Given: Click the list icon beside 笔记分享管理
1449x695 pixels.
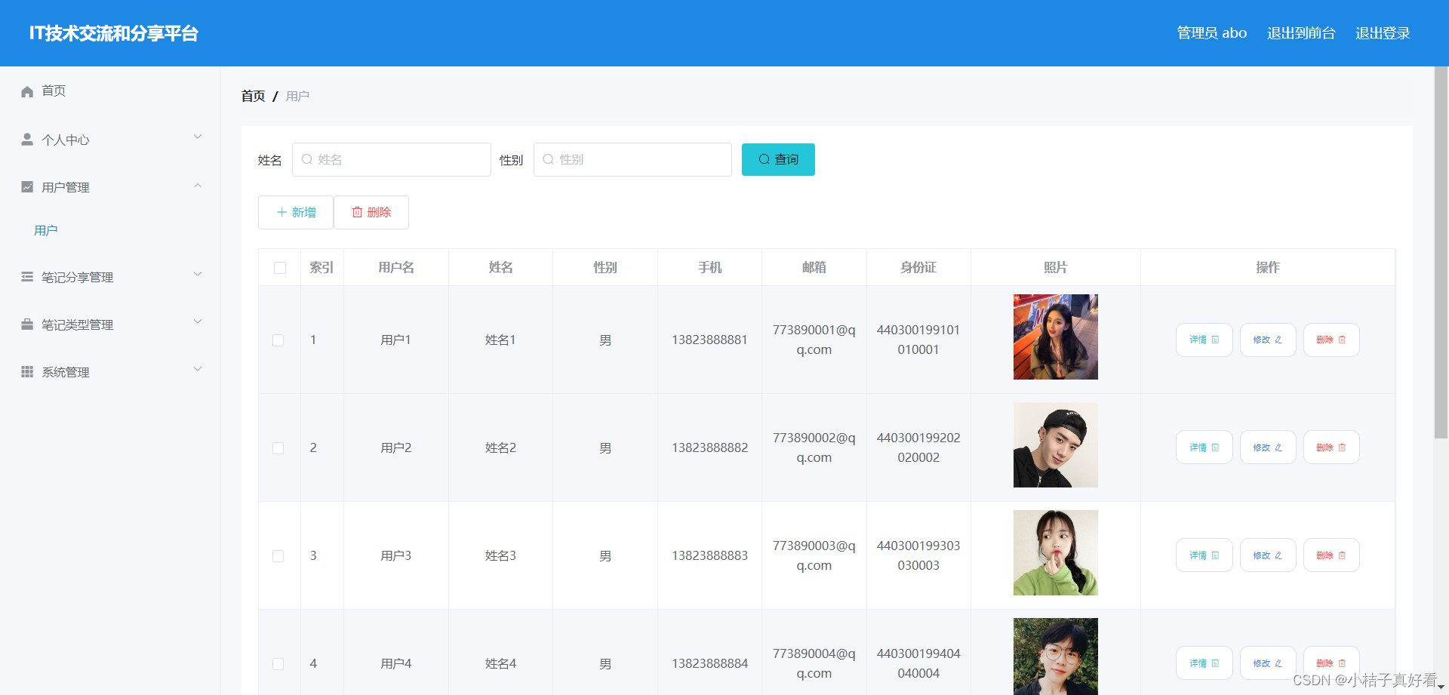Looking at the screenshot, I should pos(27,277).
